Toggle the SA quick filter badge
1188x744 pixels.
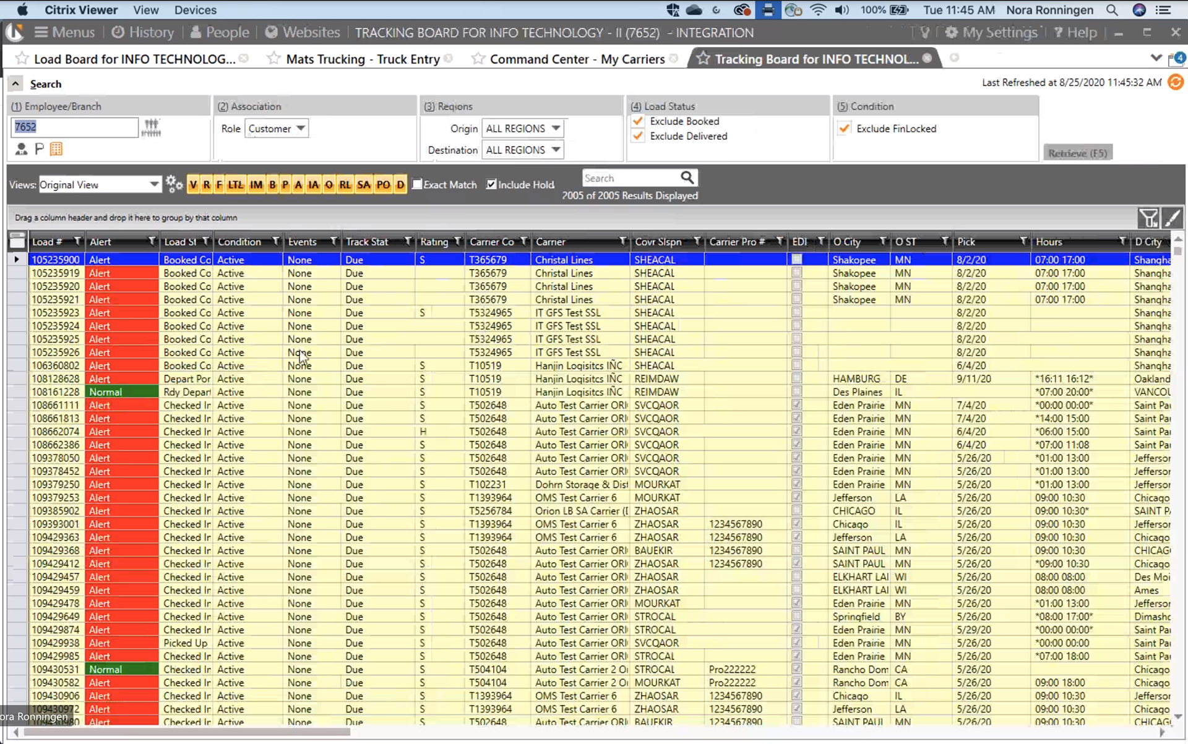tap(364, 185)
